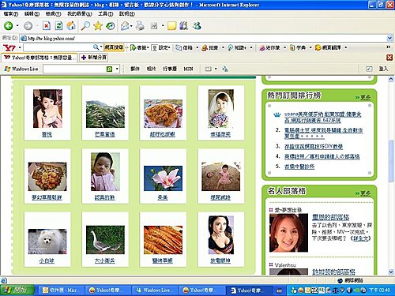Click the 開始 Start button
The image size is (395, 296).
pos(17,290)
